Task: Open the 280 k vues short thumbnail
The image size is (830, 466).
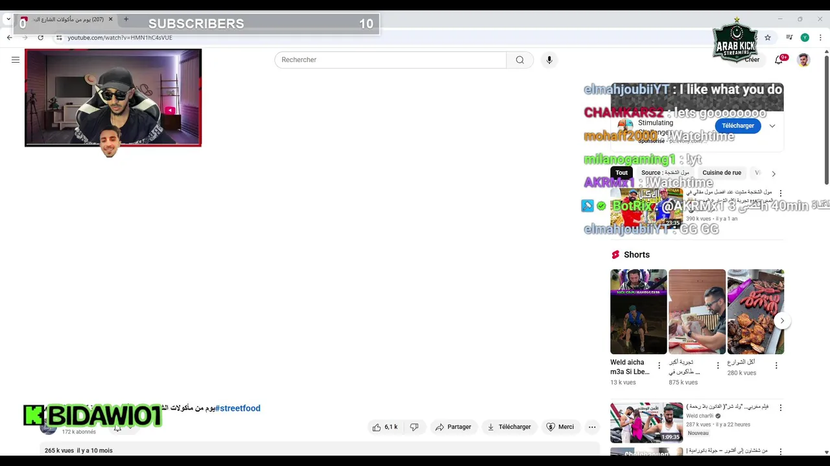Action: click(755, 311)
